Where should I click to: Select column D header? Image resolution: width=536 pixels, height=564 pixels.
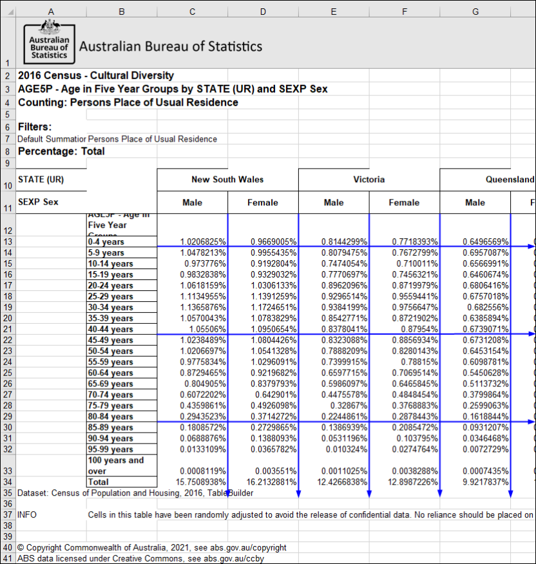coord(263,11)
